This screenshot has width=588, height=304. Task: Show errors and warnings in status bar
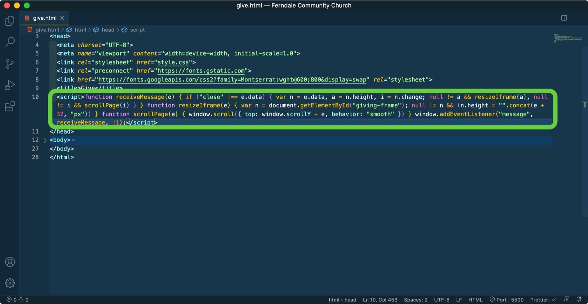18,300
